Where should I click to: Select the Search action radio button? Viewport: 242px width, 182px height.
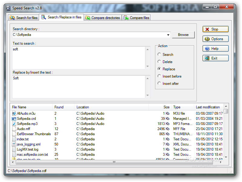(159, 54)
